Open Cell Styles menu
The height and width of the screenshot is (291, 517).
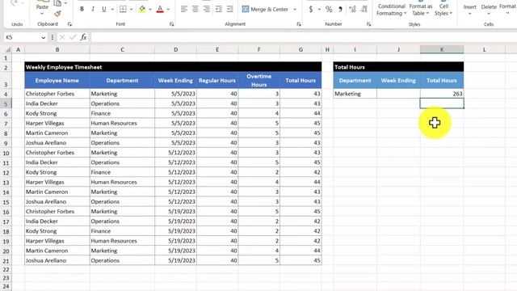coord(443,10)
